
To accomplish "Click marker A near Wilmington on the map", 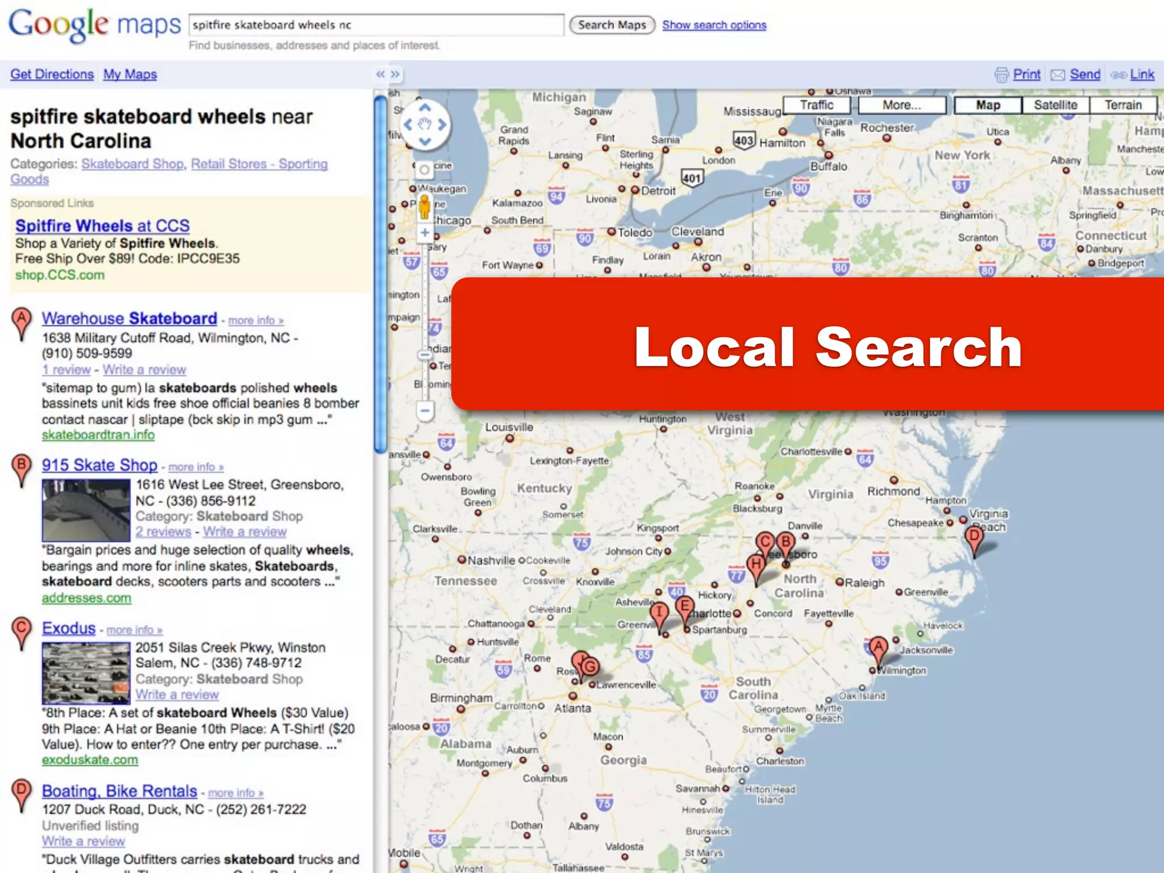I will 879,651.
